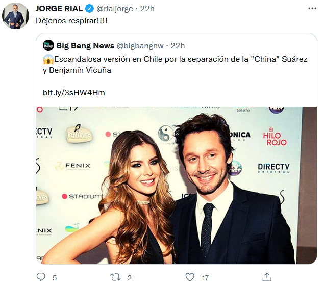The width and height of the screenshot is (324, 287).
Task: Open the share upload icon menu
Action: [267, 277]
